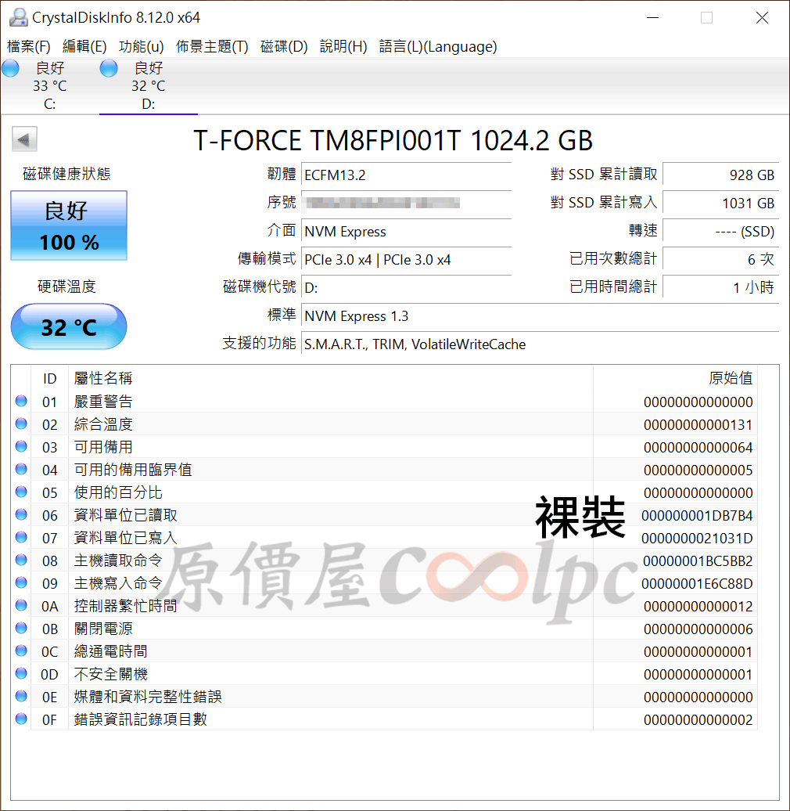The image size is (790, 811).
Task: Click the 磁碟健康狀態 label
Action: tap(66, 174)
